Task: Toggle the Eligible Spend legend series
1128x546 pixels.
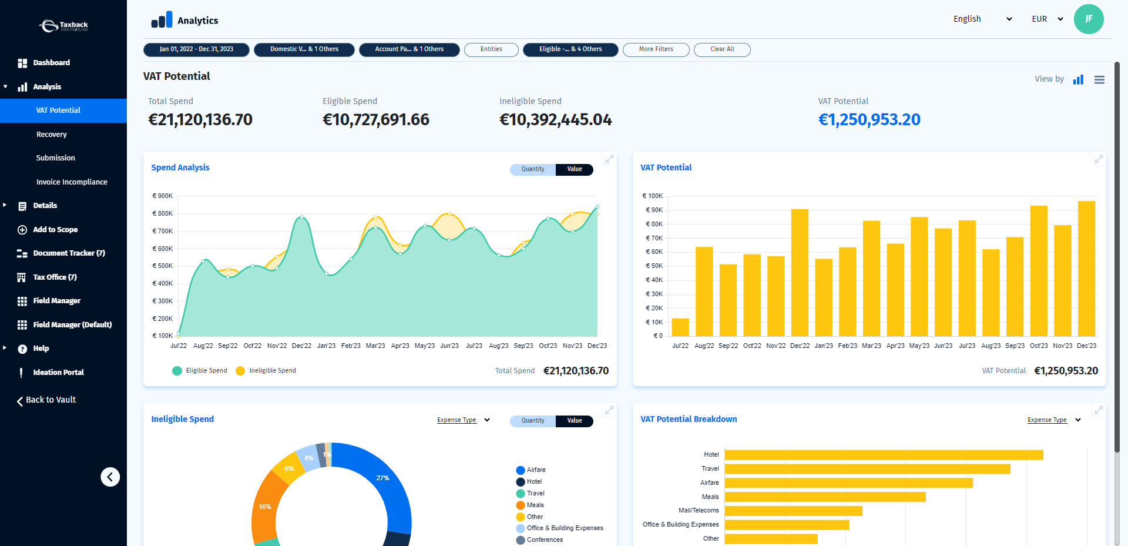Action: click(x=200, y=371)
